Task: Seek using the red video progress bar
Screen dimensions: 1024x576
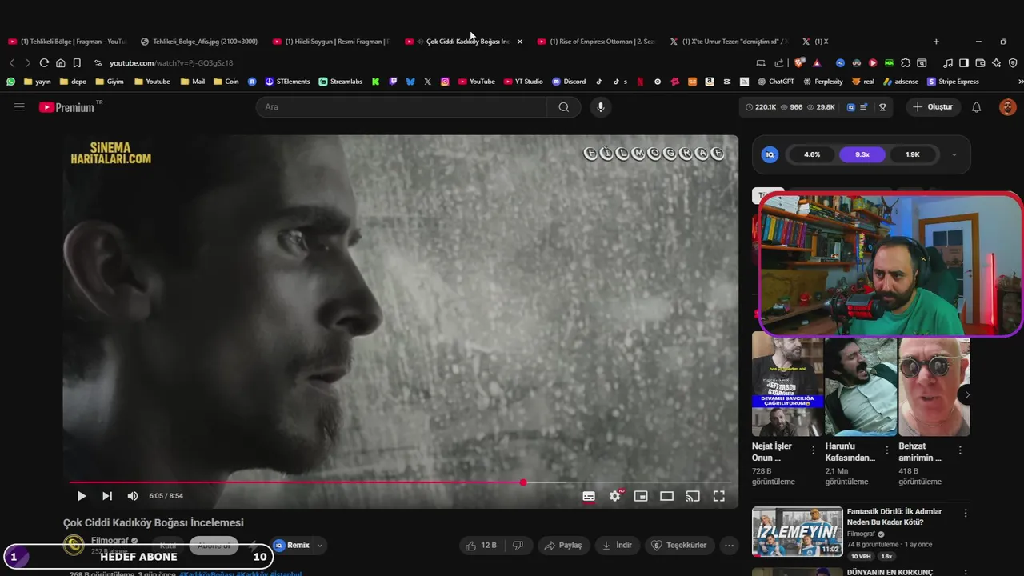Action: [x=296, y=482]
